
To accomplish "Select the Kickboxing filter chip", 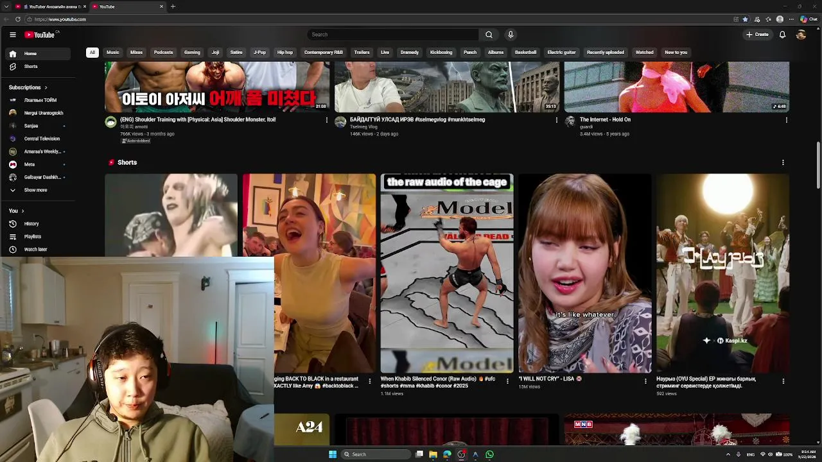I will tap(441, 53).
